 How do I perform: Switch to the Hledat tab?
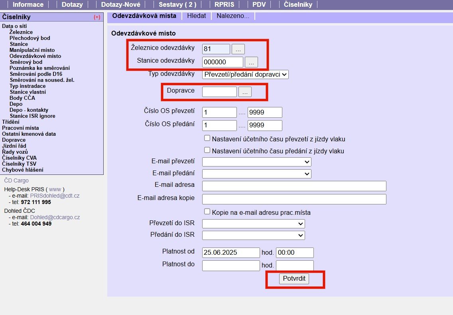point(196,16)
